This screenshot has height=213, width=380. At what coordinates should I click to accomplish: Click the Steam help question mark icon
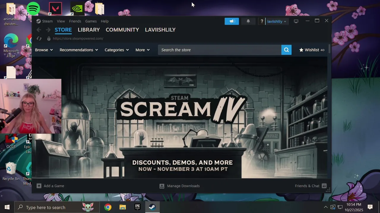tap(262, 21)
